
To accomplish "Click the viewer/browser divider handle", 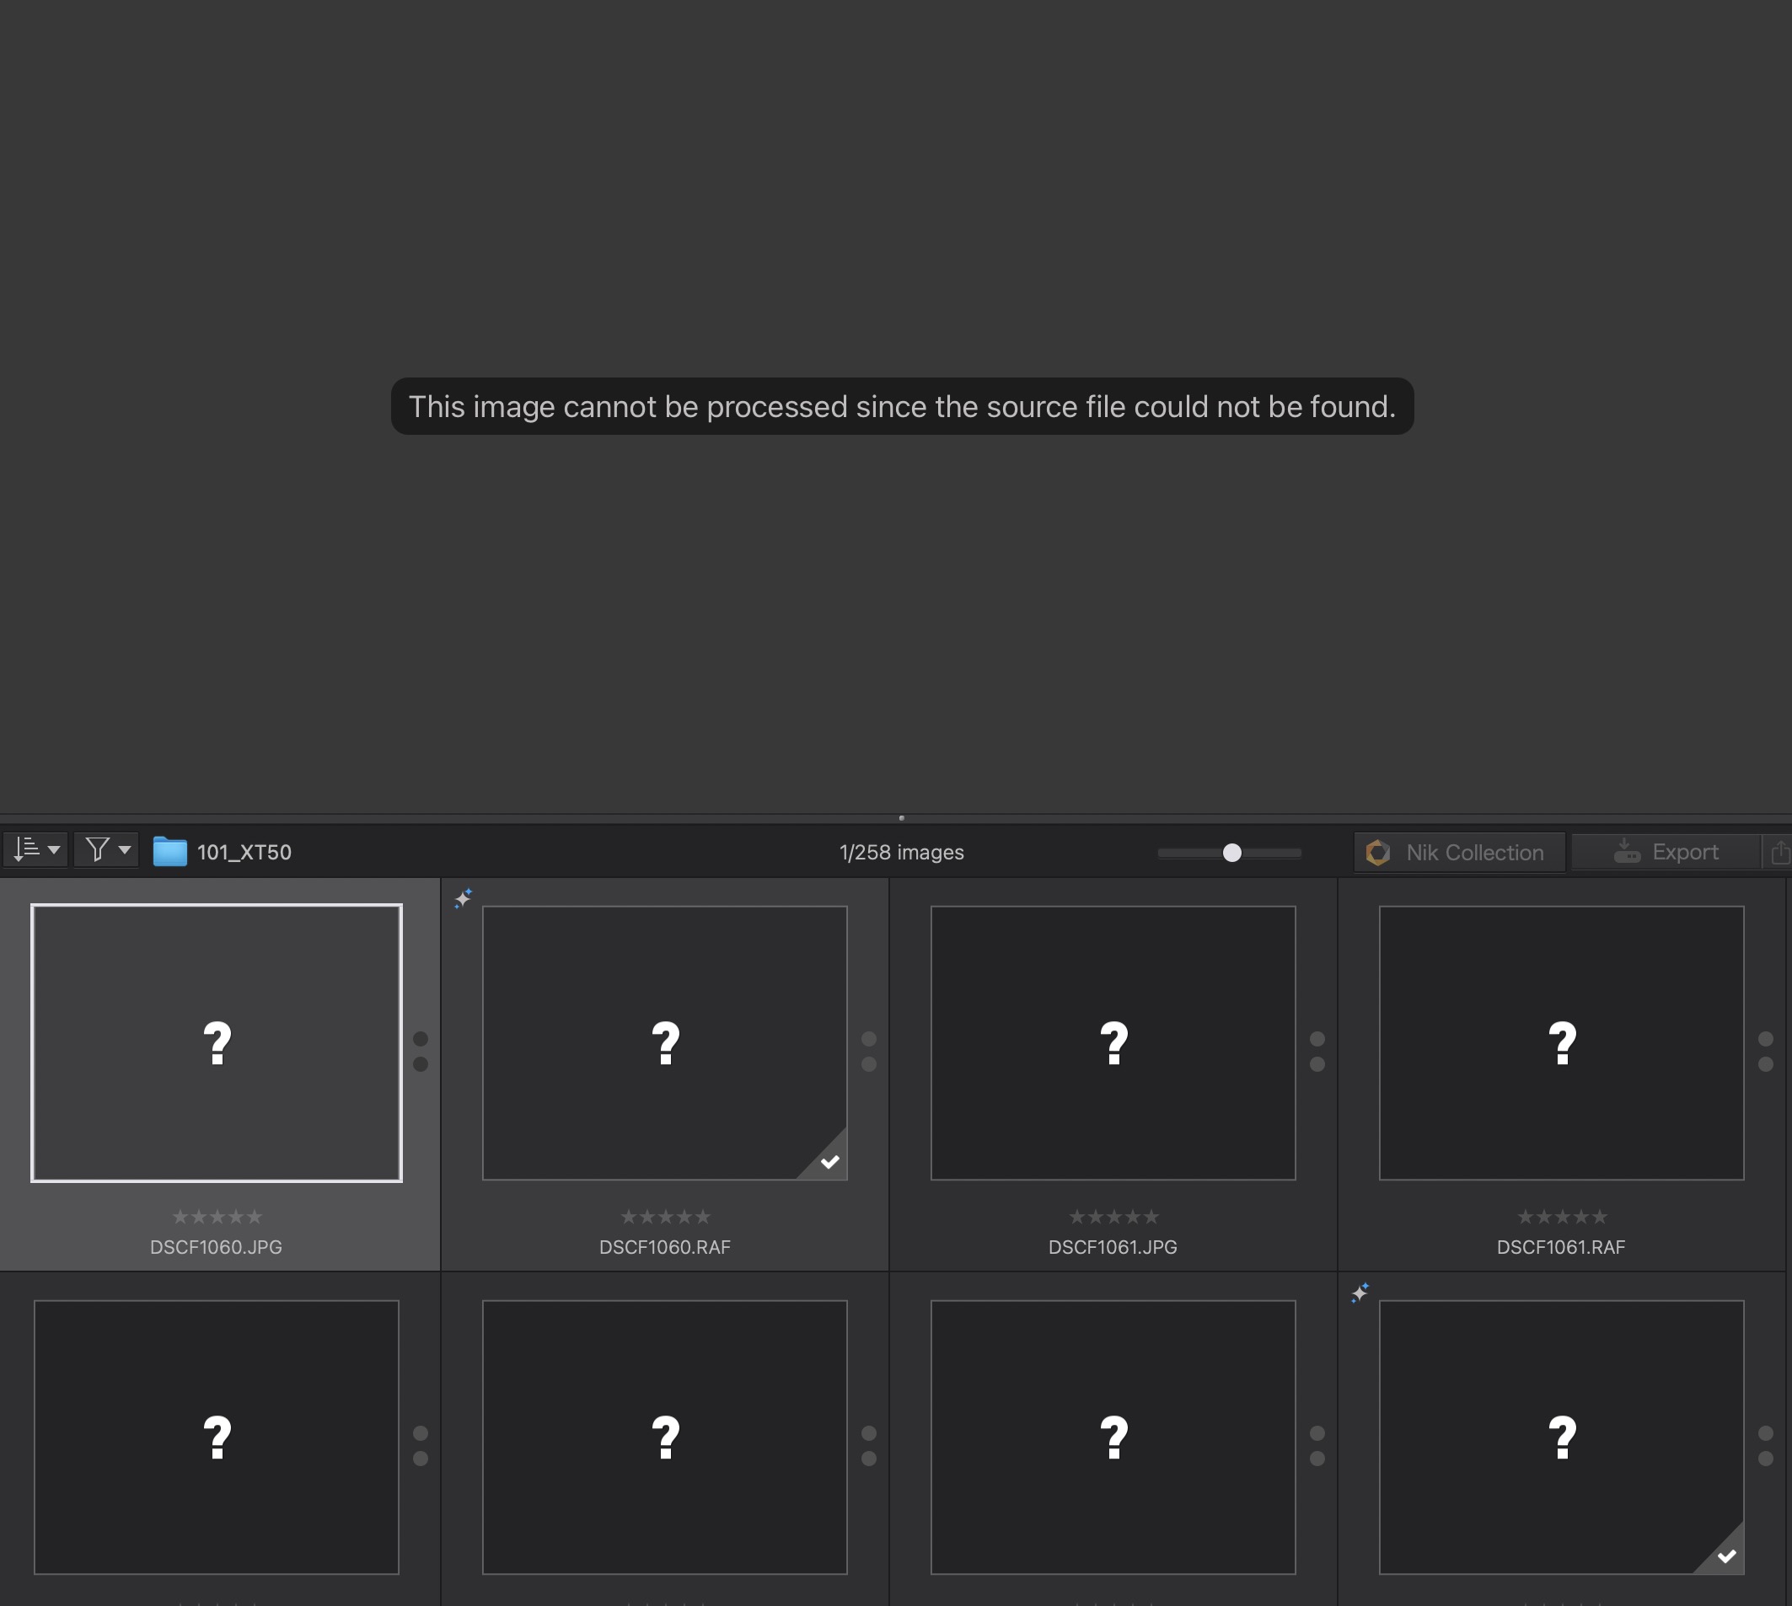I will (901, 818).
